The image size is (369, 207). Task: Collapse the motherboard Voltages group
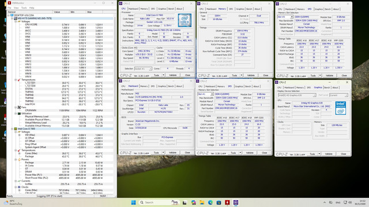pyautogui.click(x=16, y=21)
